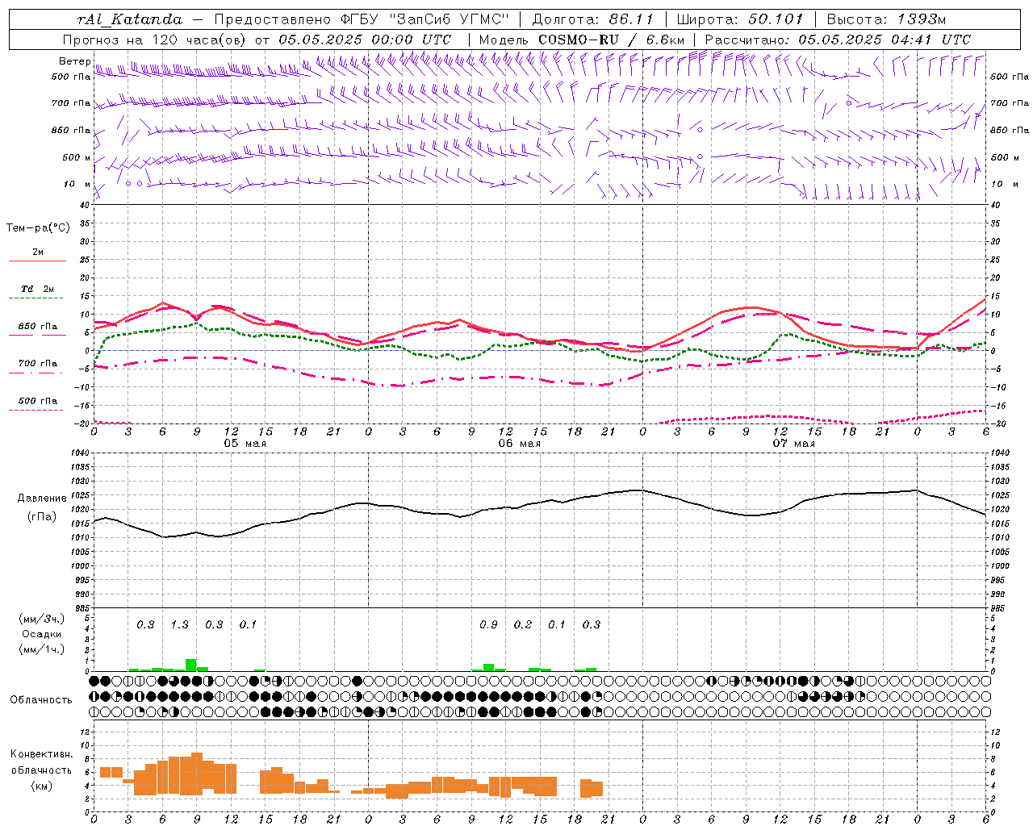Click the model label COSMO-RU / 6.6км

[x=612, y=40]
